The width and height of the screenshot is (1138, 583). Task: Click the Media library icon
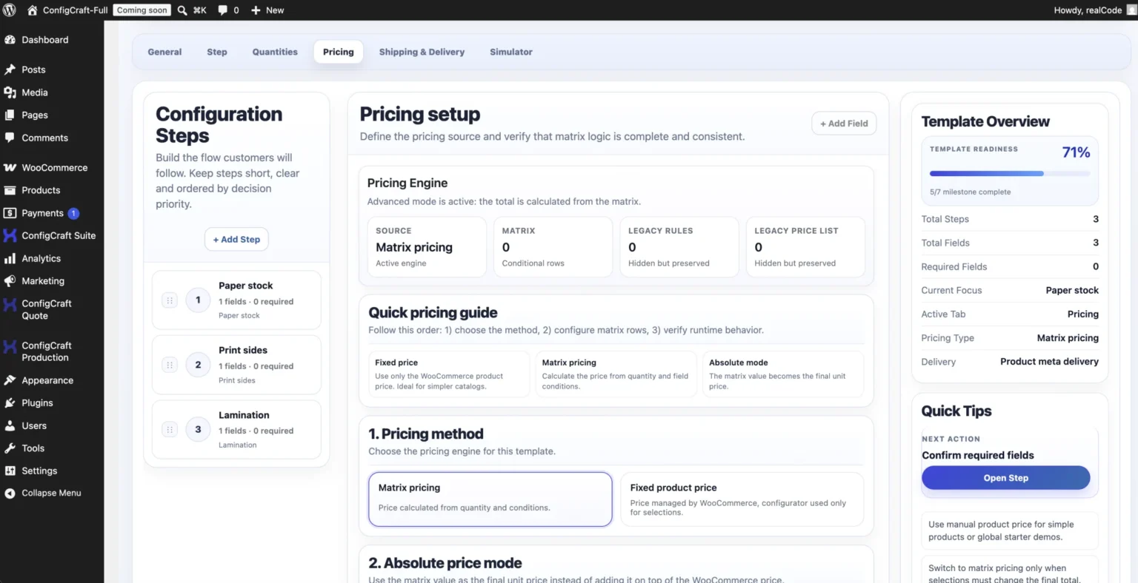click(x=10, y=92)
